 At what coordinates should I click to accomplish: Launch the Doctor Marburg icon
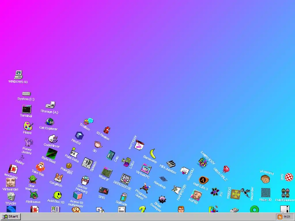(x=85, y=180)
